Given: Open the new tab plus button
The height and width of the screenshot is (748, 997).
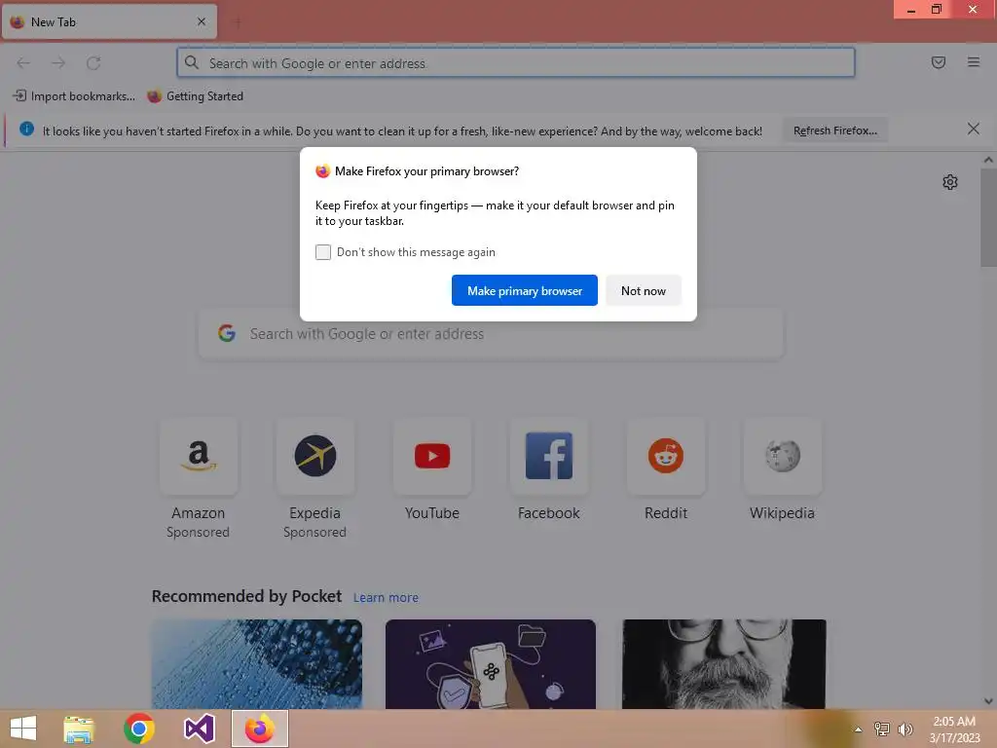Looking at the screenshot, I should click(237, 22).
